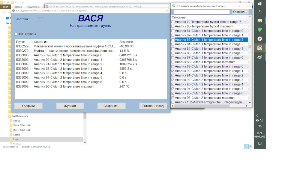Uncheck Анализ 92-Clutch 2 range 3

(x=173, y=80)
